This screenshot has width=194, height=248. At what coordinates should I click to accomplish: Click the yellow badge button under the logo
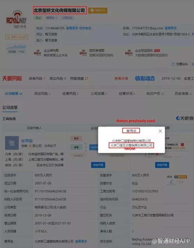click(17, 37)
